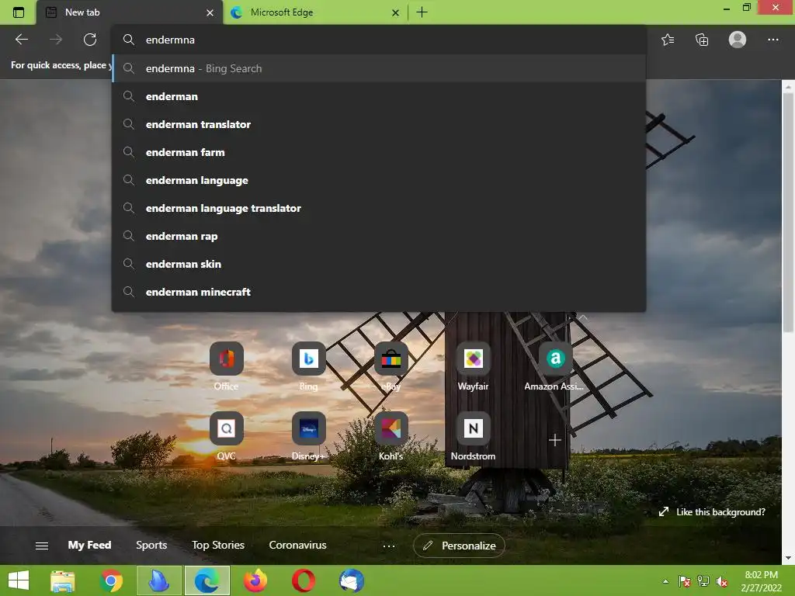
Task: Select the My Feed tab
Action: (x=90, y=545)
